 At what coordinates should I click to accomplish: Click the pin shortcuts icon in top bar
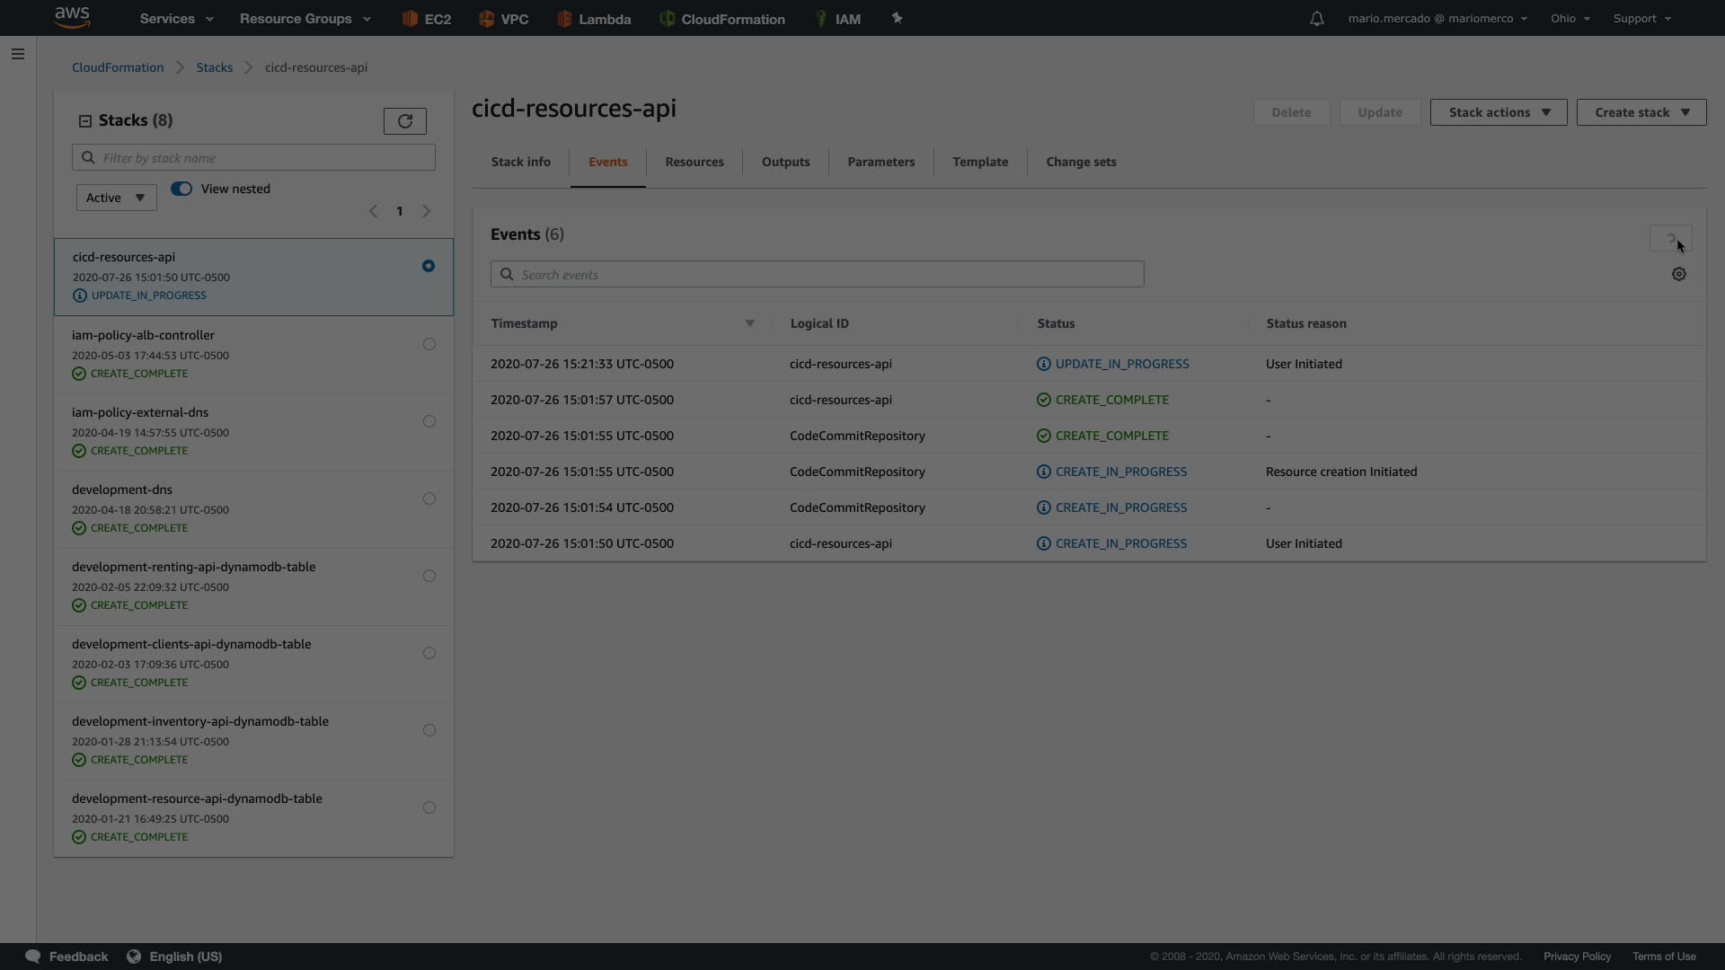coord(897,18)
